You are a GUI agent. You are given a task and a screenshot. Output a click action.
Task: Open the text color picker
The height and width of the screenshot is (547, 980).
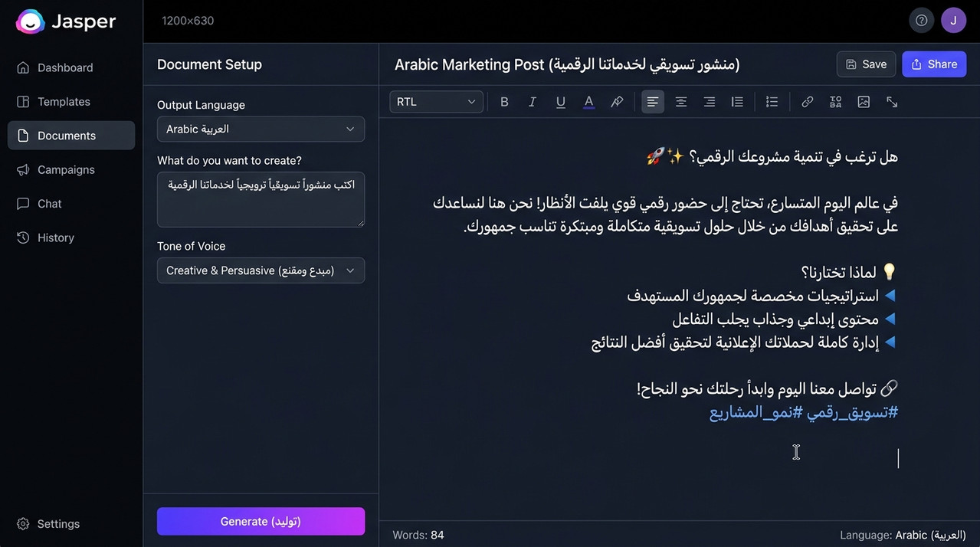[588, 102]
